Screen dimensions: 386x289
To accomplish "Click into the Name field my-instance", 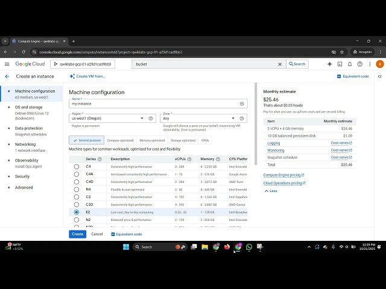I will click(x=158, y=104).
